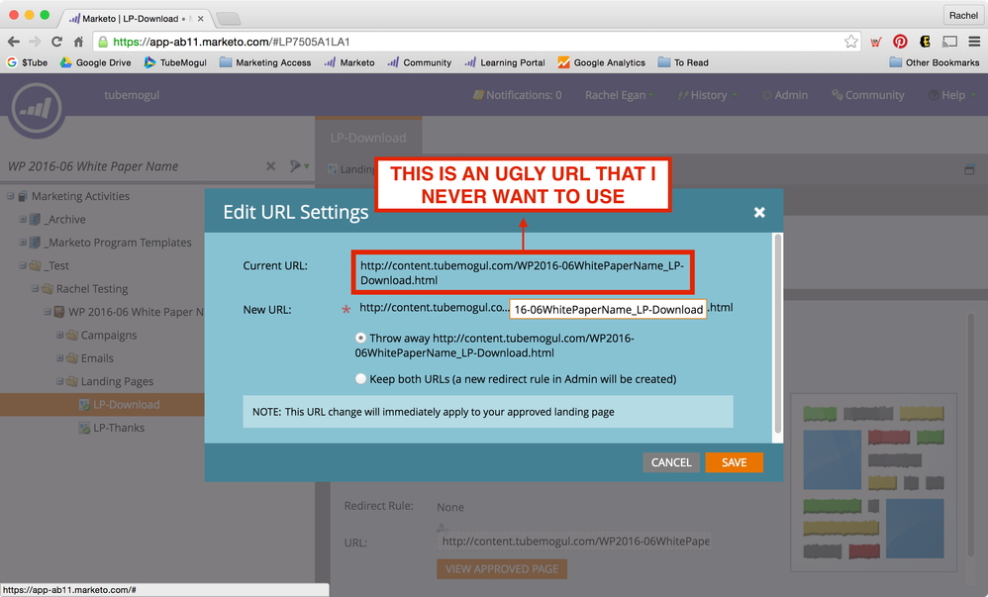Click the Chrome cast icon
This screenshot has height=597, width=988.
click(x=949, y=42)
